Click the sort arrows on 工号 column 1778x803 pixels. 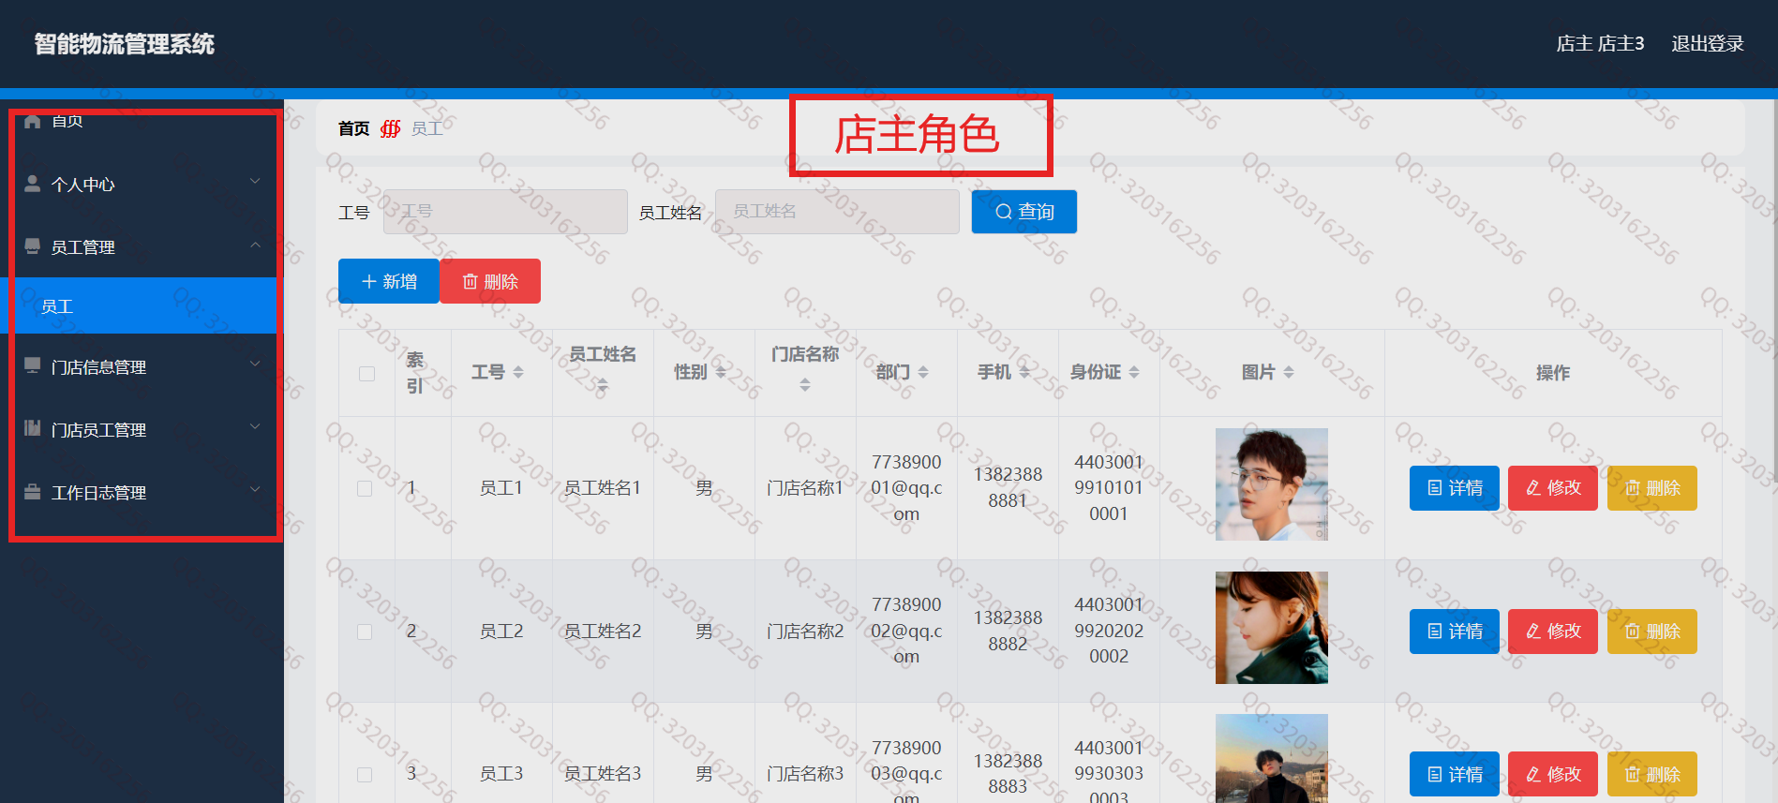click(x=518, y=372)
